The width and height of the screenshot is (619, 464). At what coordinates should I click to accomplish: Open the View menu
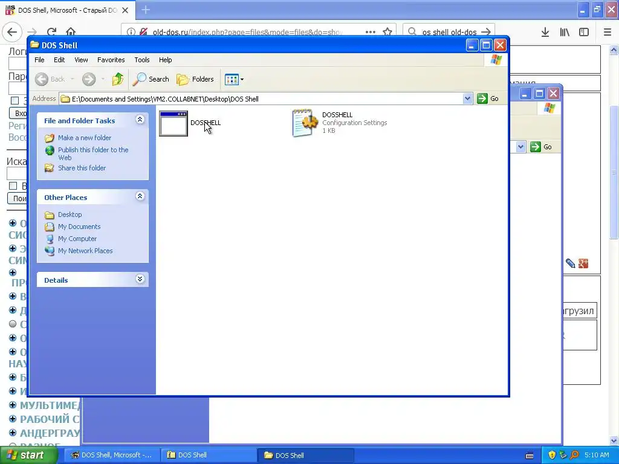click(81, 60)
